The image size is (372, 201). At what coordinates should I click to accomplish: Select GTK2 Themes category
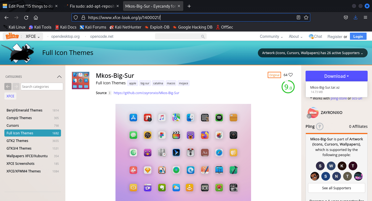[33, 141]
